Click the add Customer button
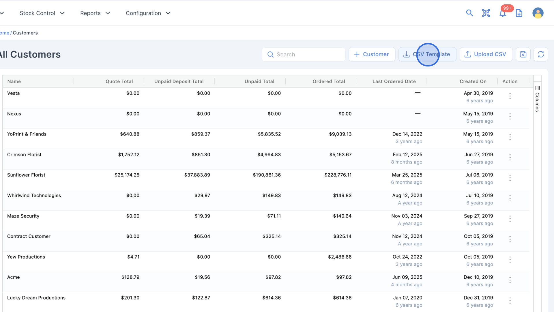 (372, 54)
